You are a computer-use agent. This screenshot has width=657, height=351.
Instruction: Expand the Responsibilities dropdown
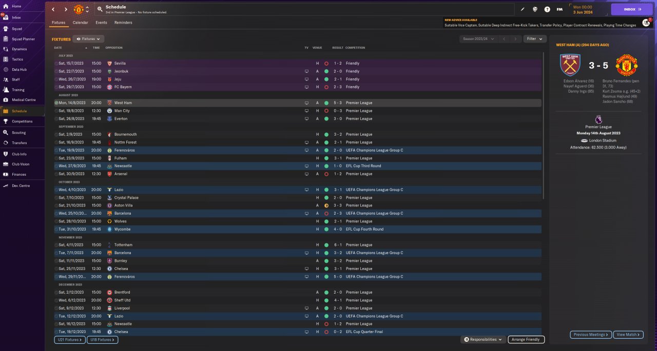pos(483,339)
